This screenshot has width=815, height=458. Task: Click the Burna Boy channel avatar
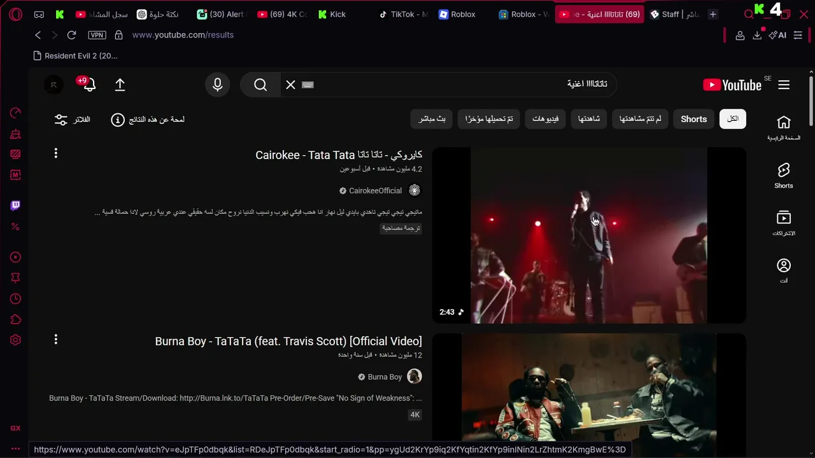pyautogui.click(x=415, y=377)
